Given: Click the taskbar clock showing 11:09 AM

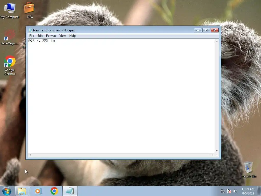Looking at the screenshot, I should [x=248, y=191].
